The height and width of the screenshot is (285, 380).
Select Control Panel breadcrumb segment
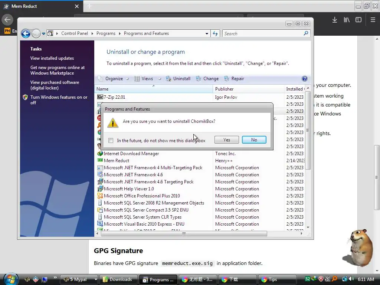(74, 33)
